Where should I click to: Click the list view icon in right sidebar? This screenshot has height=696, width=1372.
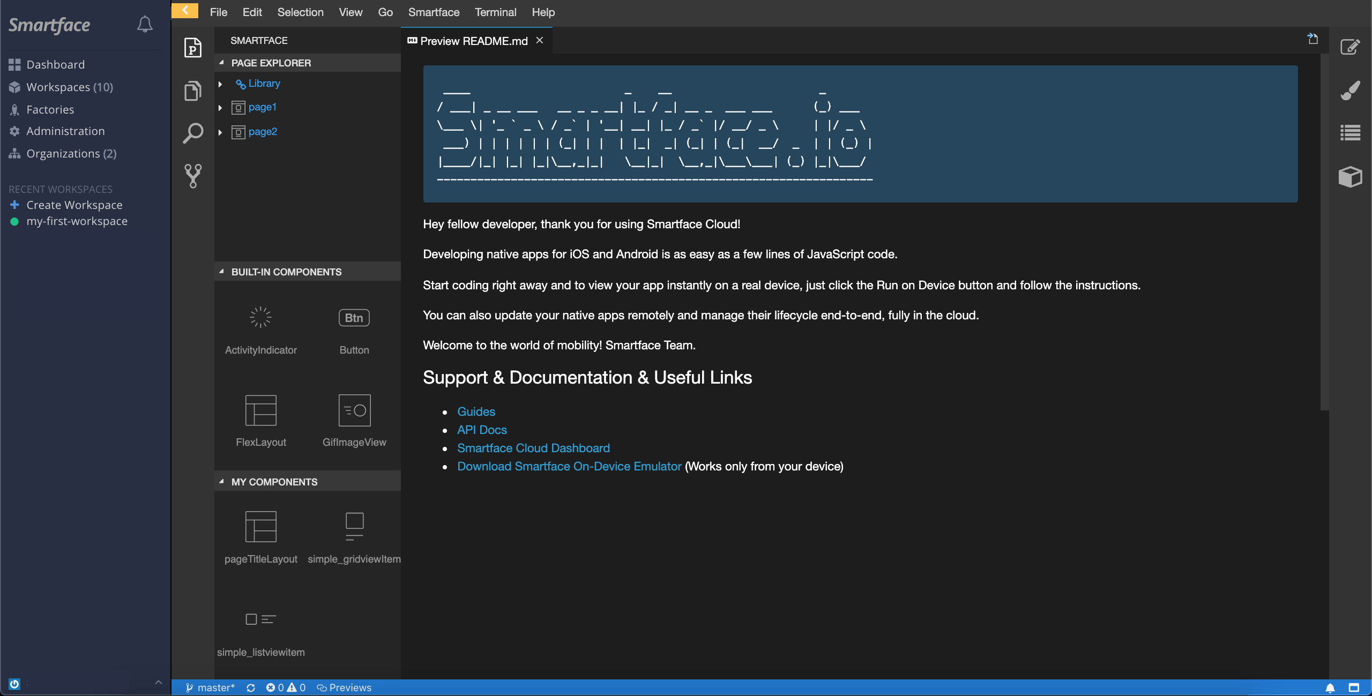click(1350, 132)
